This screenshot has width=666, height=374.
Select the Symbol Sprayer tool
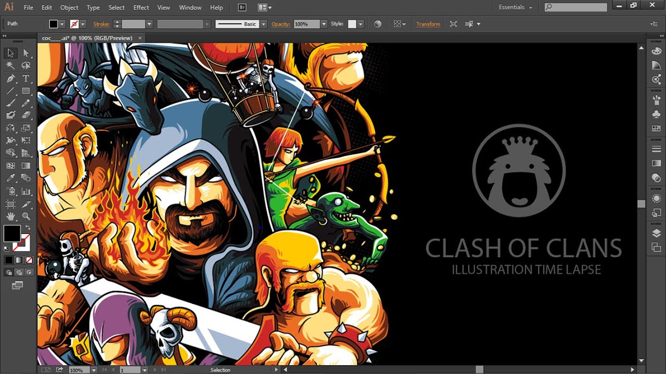pyautogui.click(x=10, y=191)
